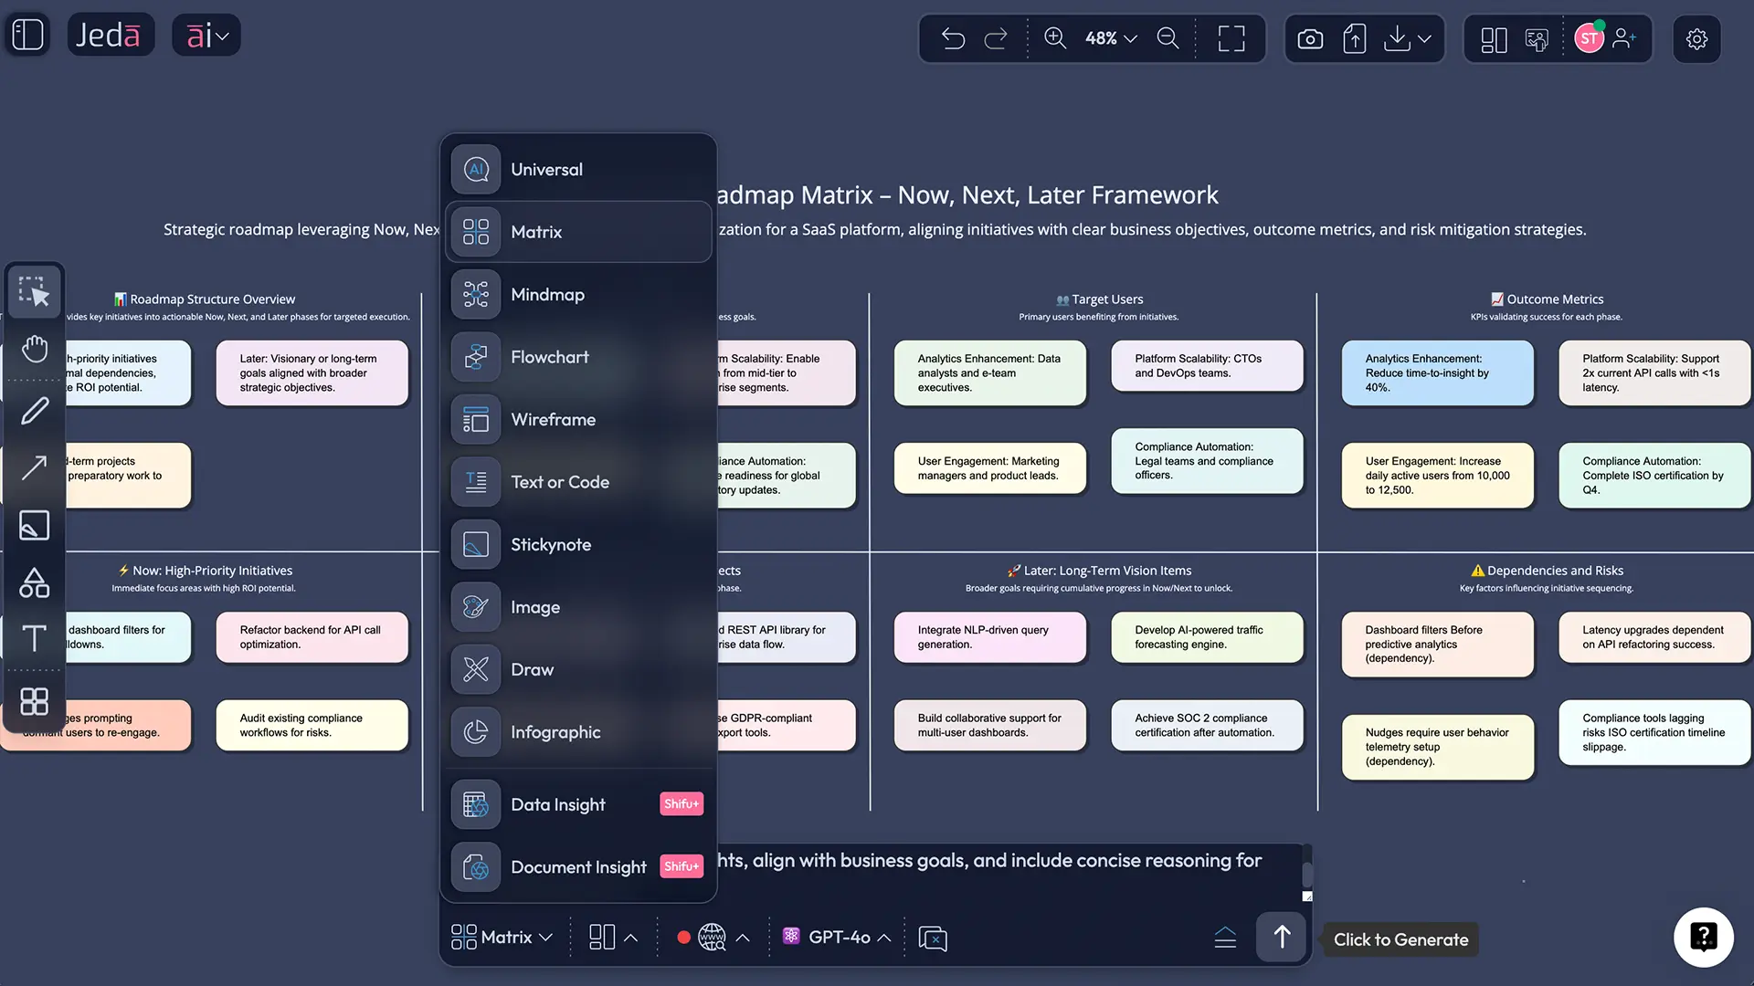Viewport: 1754px width, 986px height.
Task: Click the prompt text scrollbar
Action: (1307, 874)
